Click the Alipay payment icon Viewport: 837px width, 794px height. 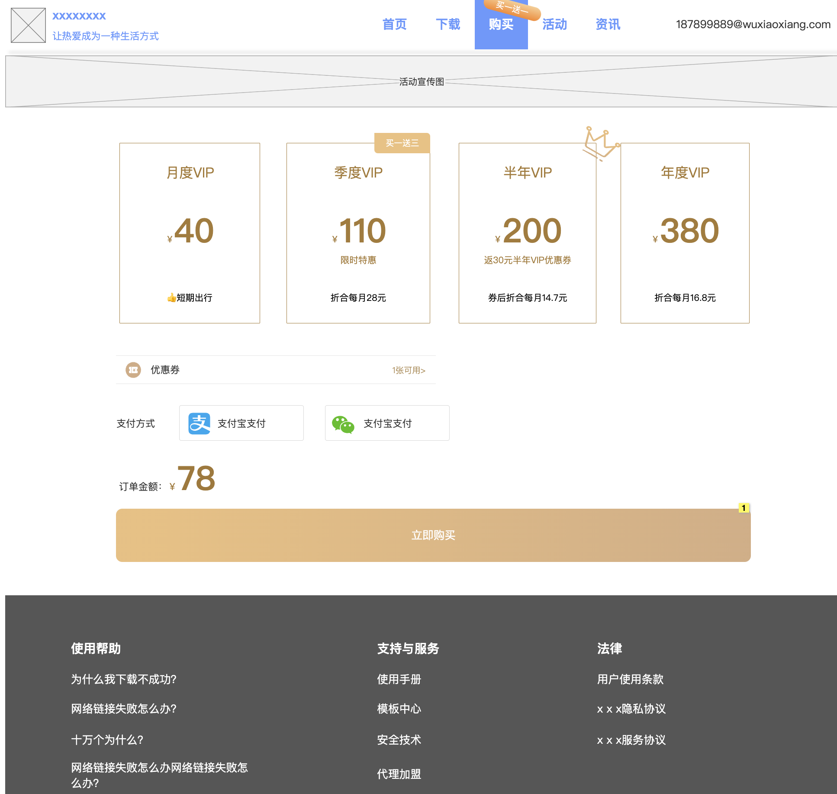point(199,423)
